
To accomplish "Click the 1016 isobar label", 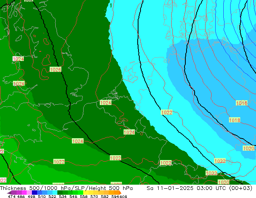I will [x=241, y=103].
